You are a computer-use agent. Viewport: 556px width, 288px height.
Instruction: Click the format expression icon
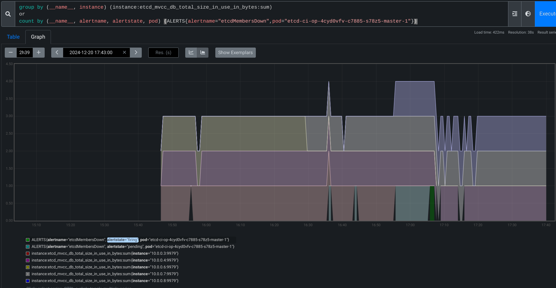(x=515, y=14)
